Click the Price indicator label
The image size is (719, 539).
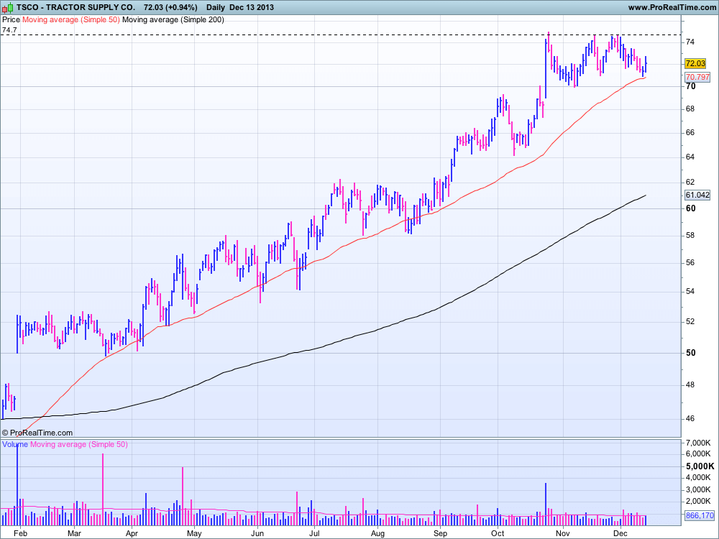click(x=11, y=19)
